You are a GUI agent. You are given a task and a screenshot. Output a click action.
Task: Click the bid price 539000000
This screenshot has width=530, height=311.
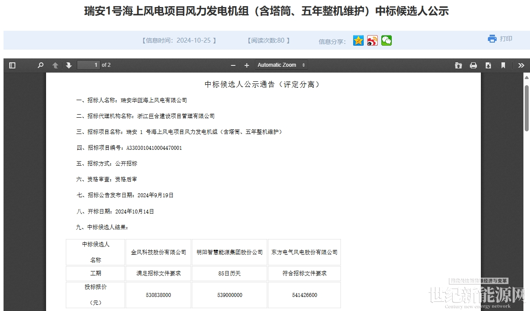[x=229, y=295]
